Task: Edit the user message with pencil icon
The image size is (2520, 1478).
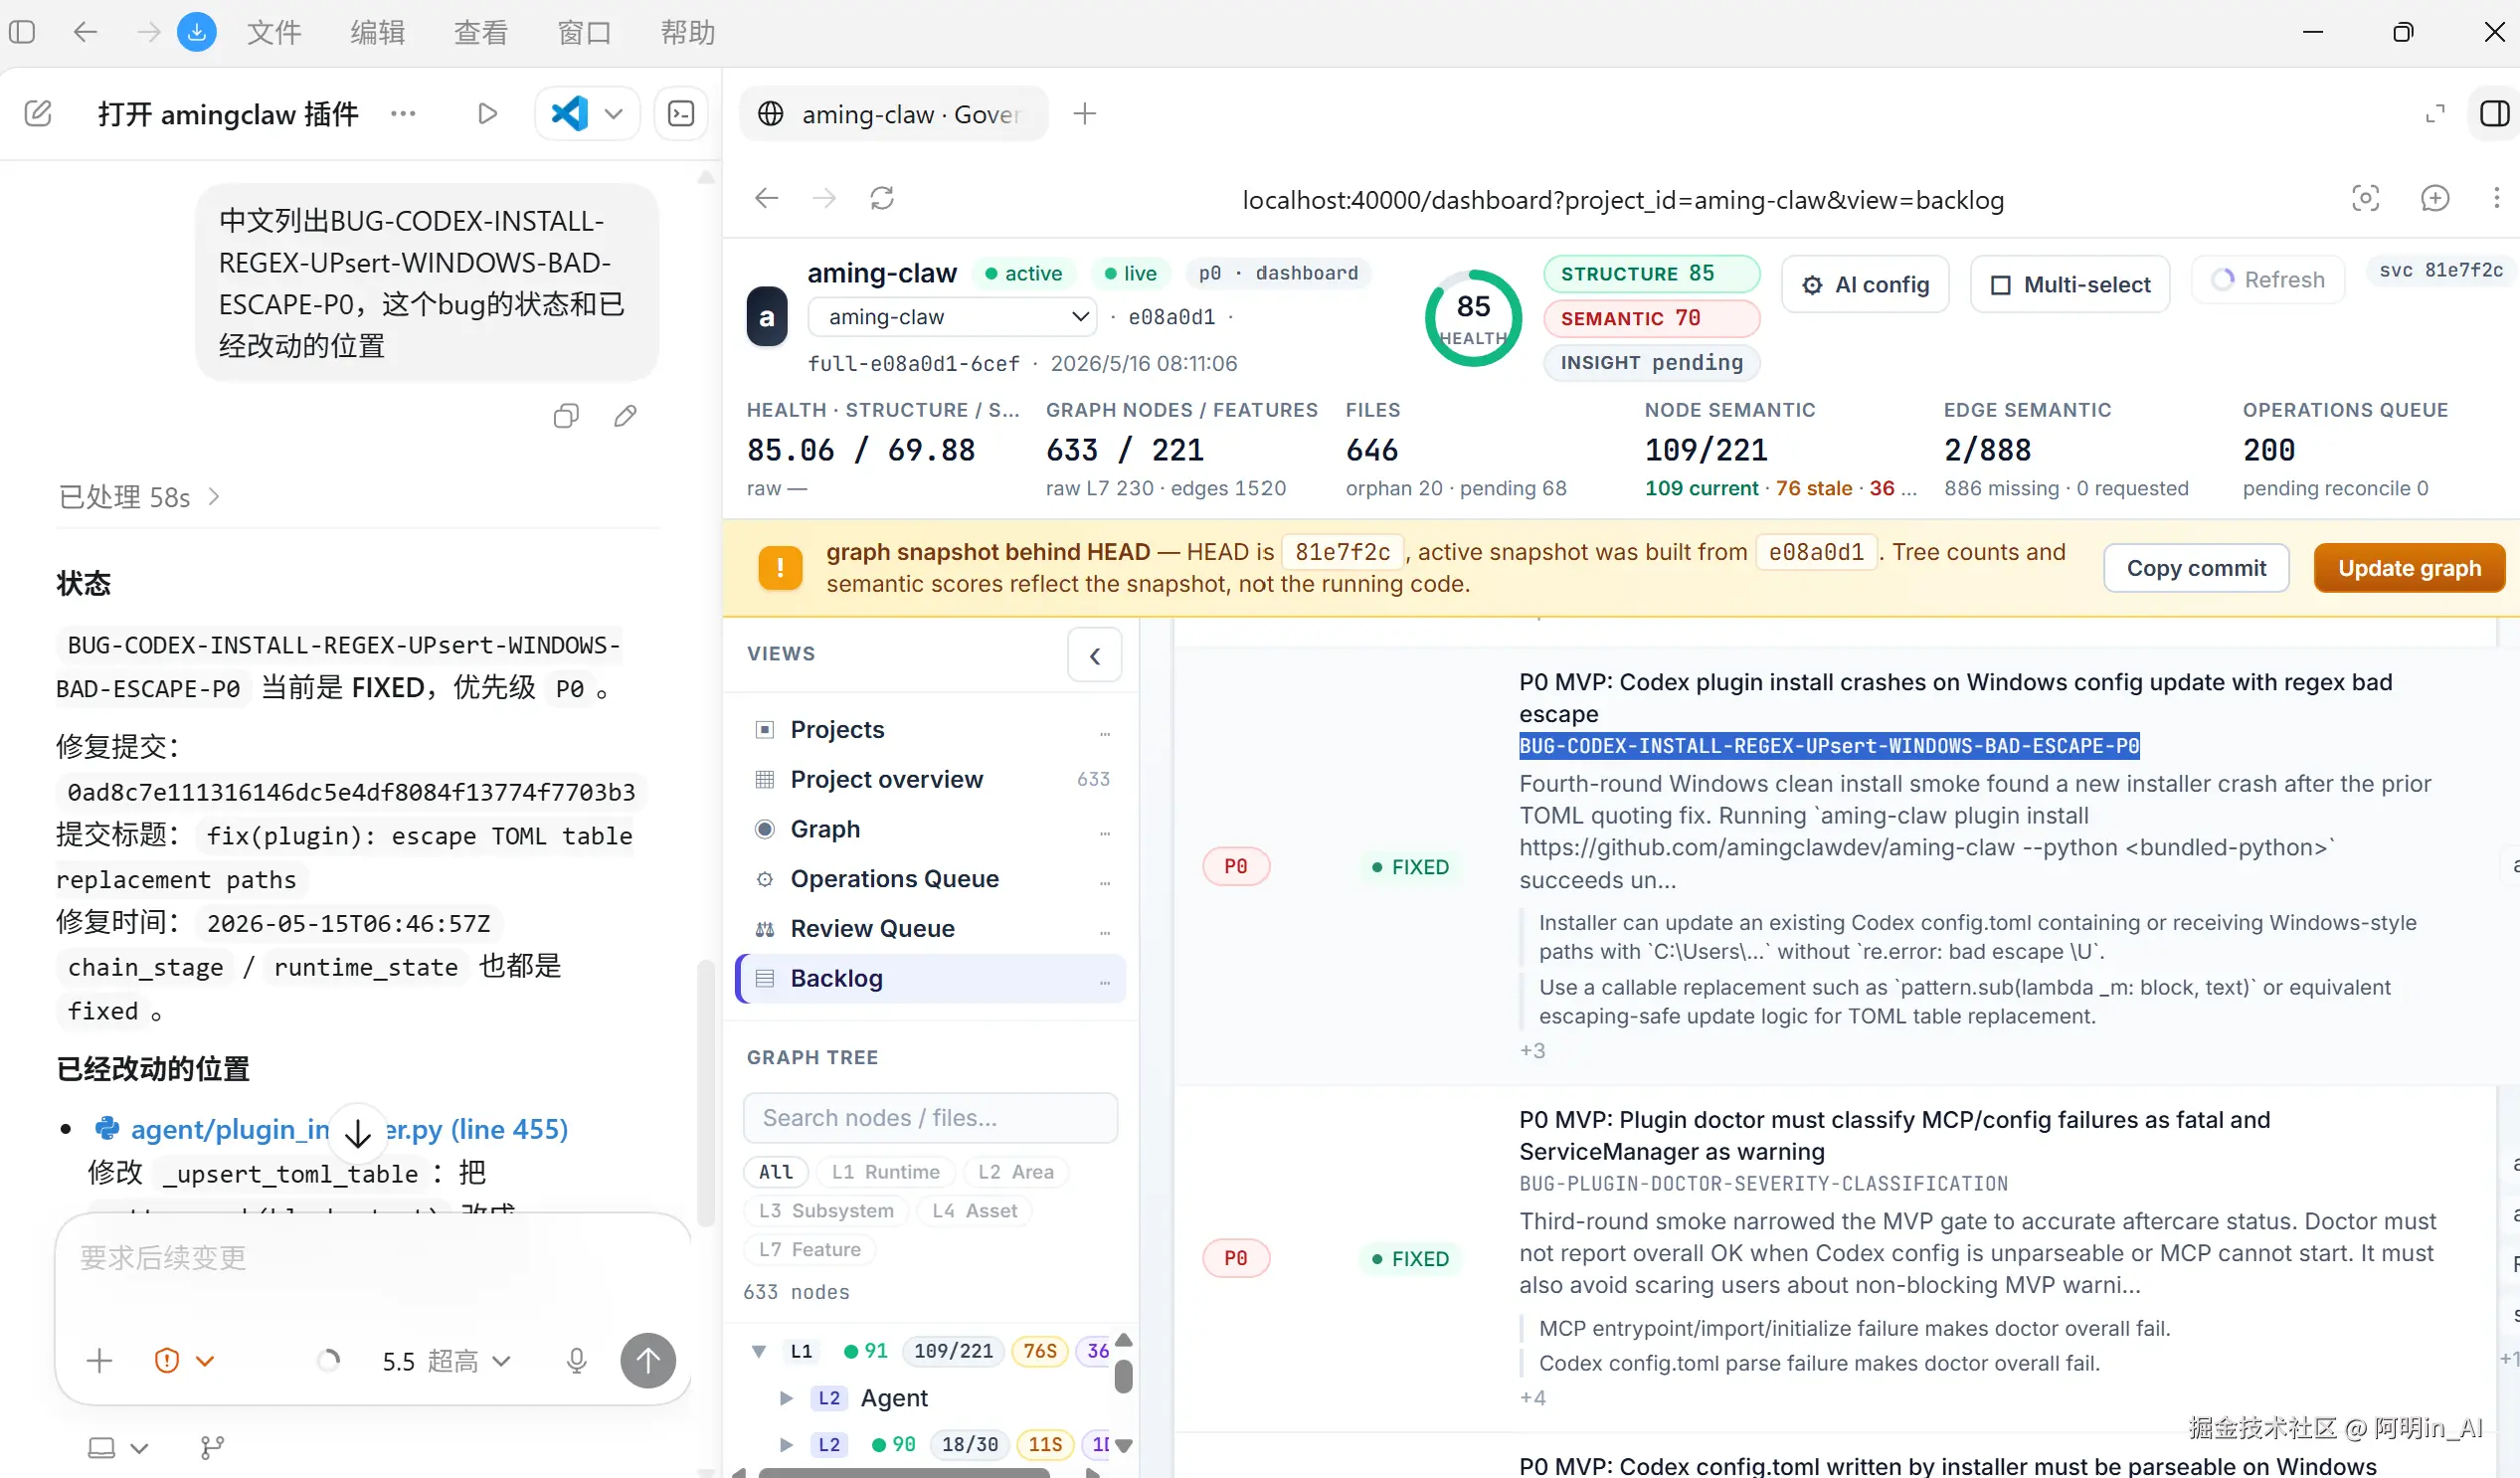Action: [625, 416]
